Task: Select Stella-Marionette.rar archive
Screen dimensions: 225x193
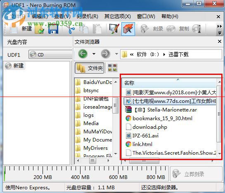Action: (161, 110)
